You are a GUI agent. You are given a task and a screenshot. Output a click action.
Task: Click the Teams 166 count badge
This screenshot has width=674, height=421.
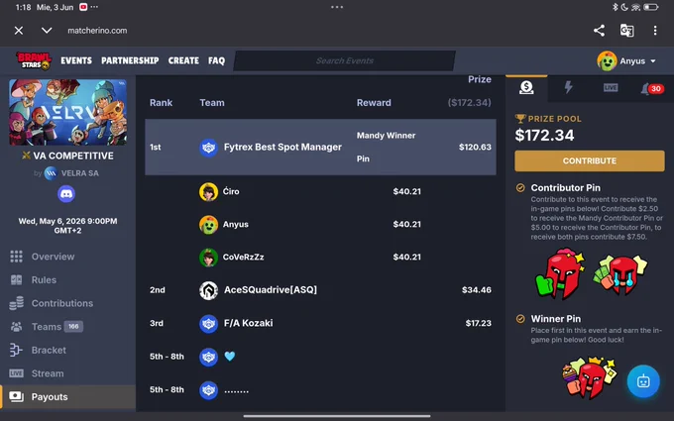[73, 327]
